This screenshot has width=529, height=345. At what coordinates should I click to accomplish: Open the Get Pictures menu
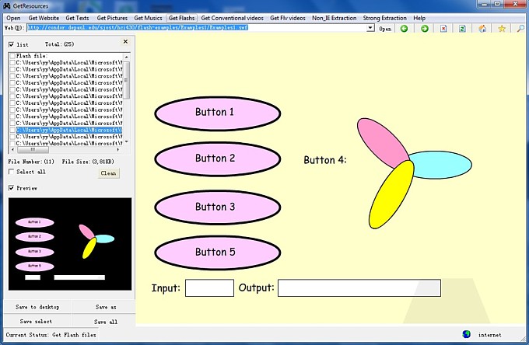click(x=112, y=17)
